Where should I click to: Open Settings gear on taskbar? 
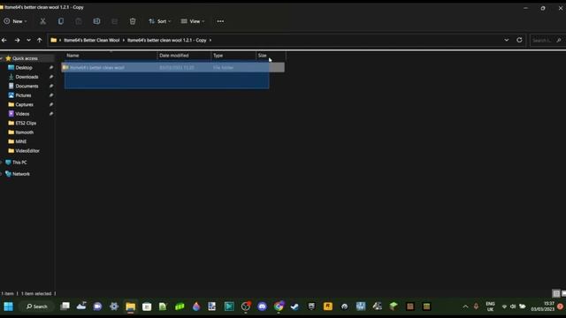[114, 307]
